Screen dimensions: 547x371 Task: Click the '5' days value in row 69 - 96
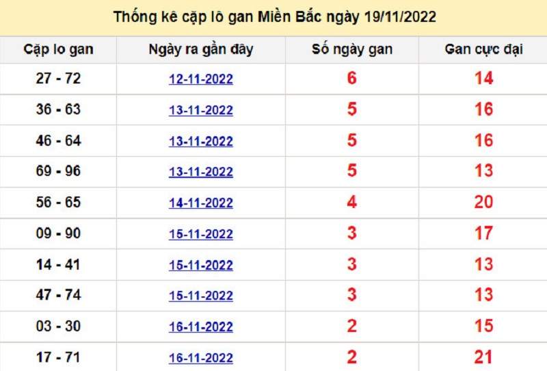click(352, 170)
